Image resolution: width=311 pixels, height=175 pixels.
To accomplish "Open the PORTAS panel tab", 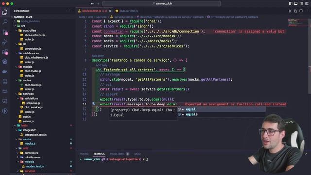I will click(x=84, y=154).
